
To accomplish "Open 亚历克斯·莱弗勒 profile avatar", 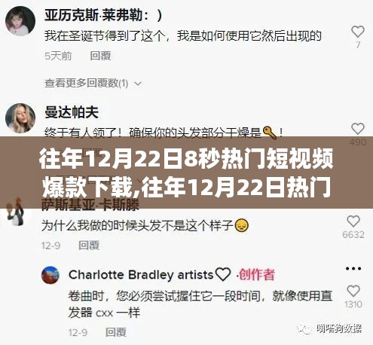I will click(20, 21).
